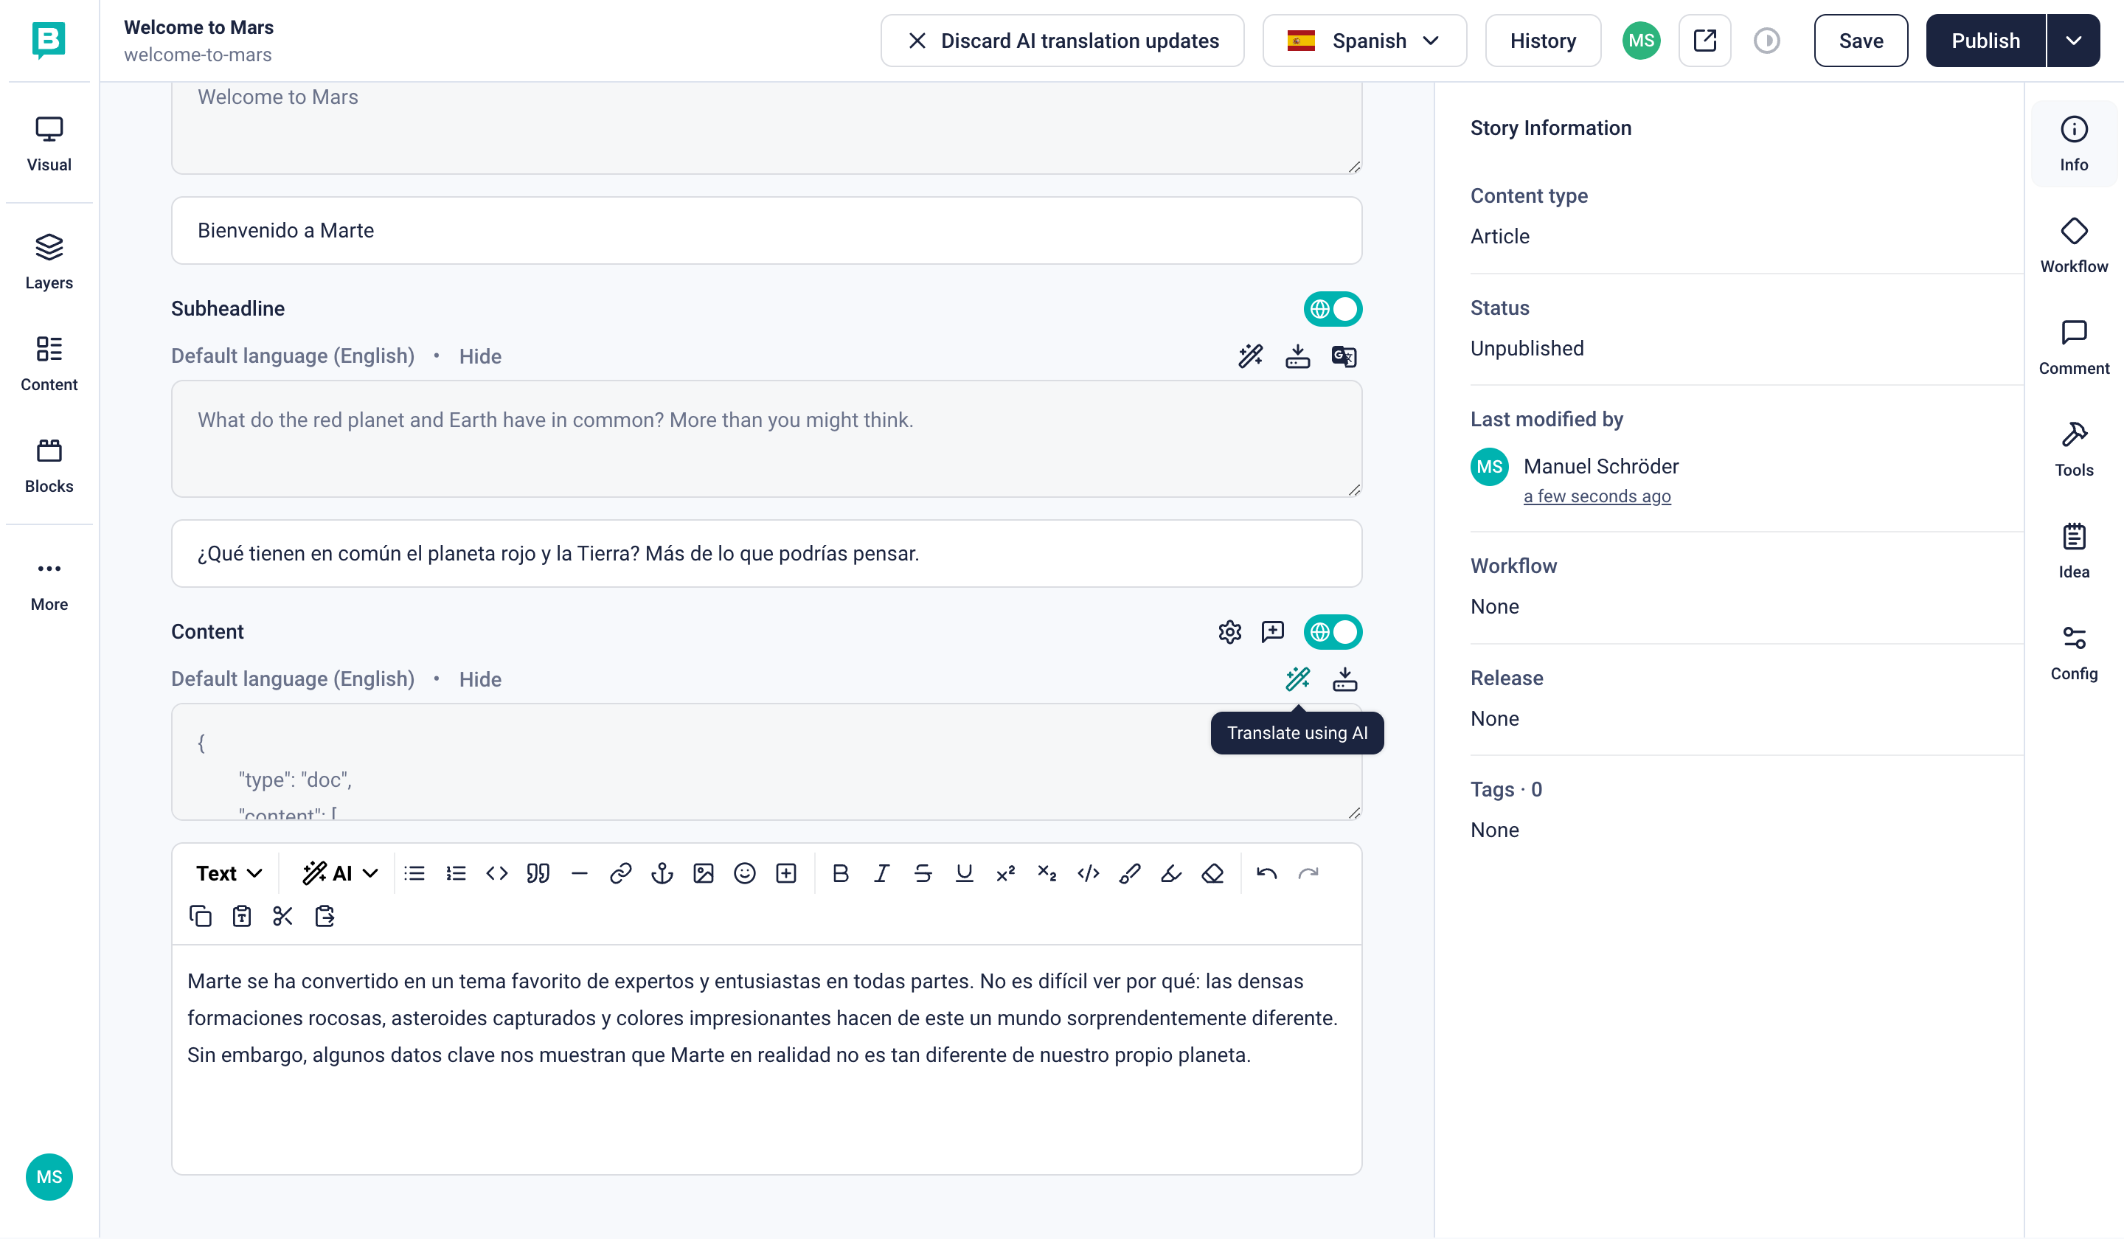2124x1239 pixels.
Task: Add a comment on Content field
Action: tap(1272, 632)
